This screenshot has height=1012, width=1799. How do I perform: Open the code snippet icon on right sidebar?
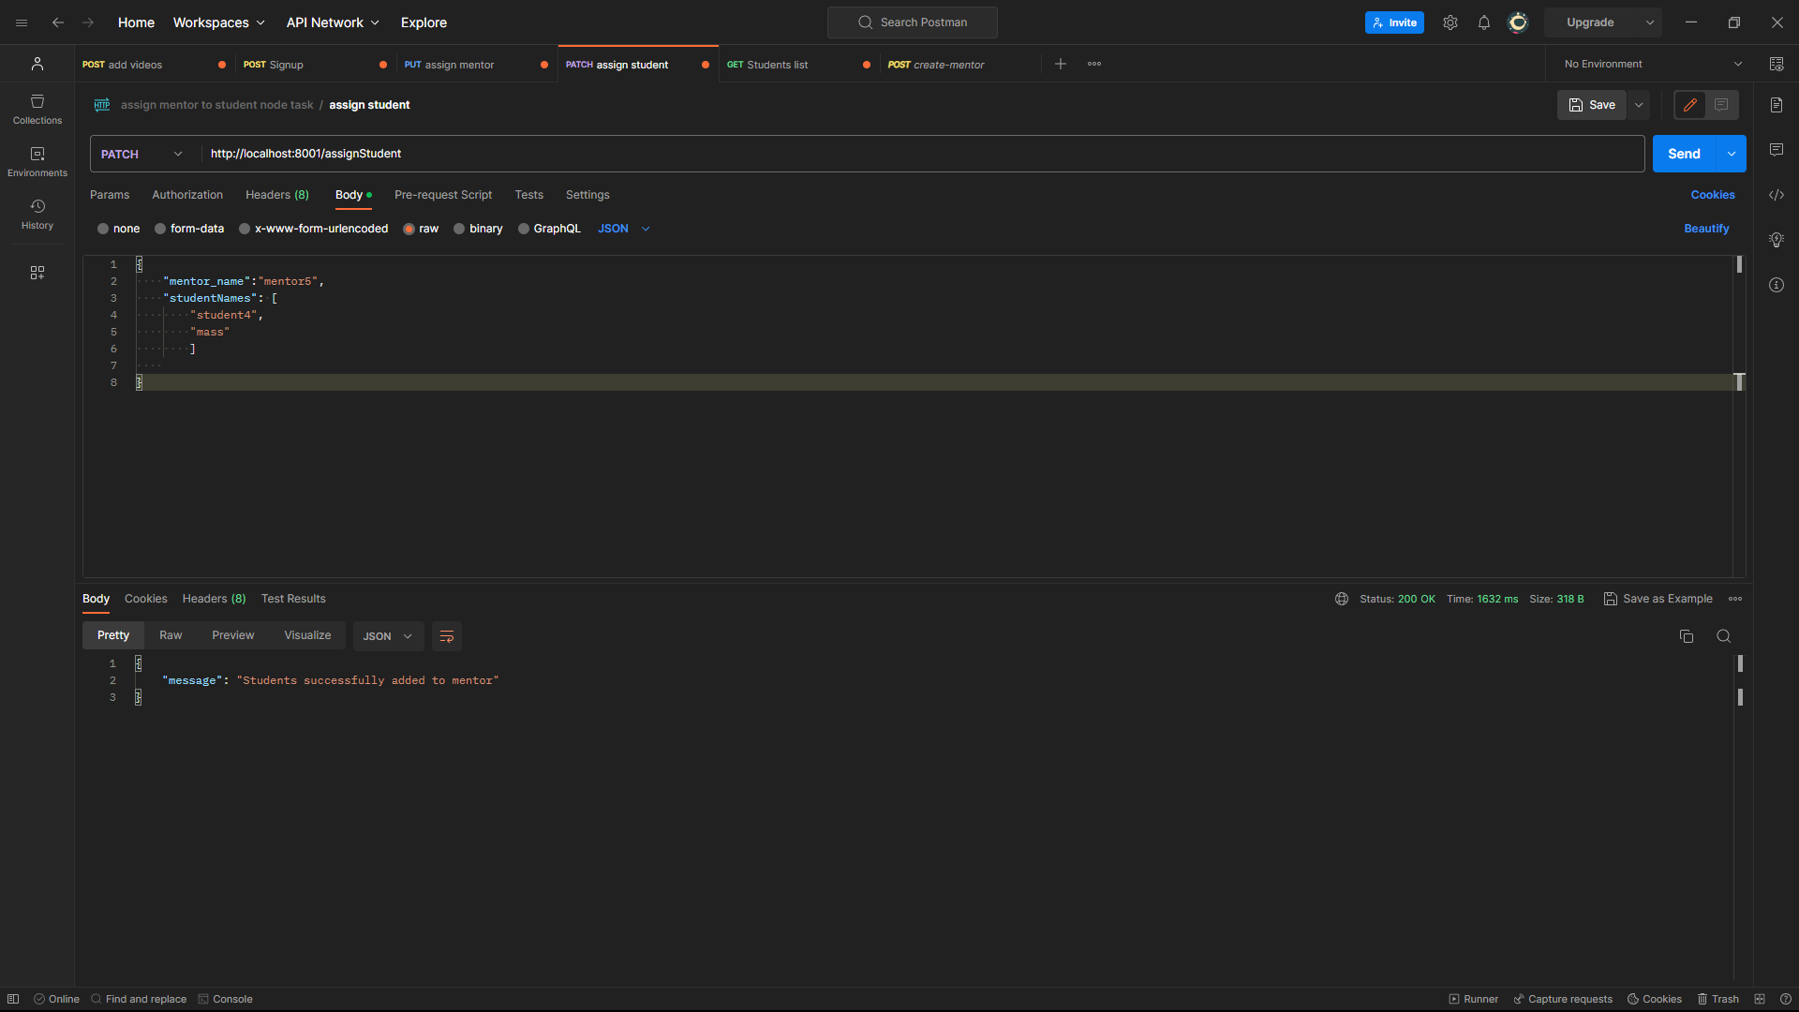1777,195
